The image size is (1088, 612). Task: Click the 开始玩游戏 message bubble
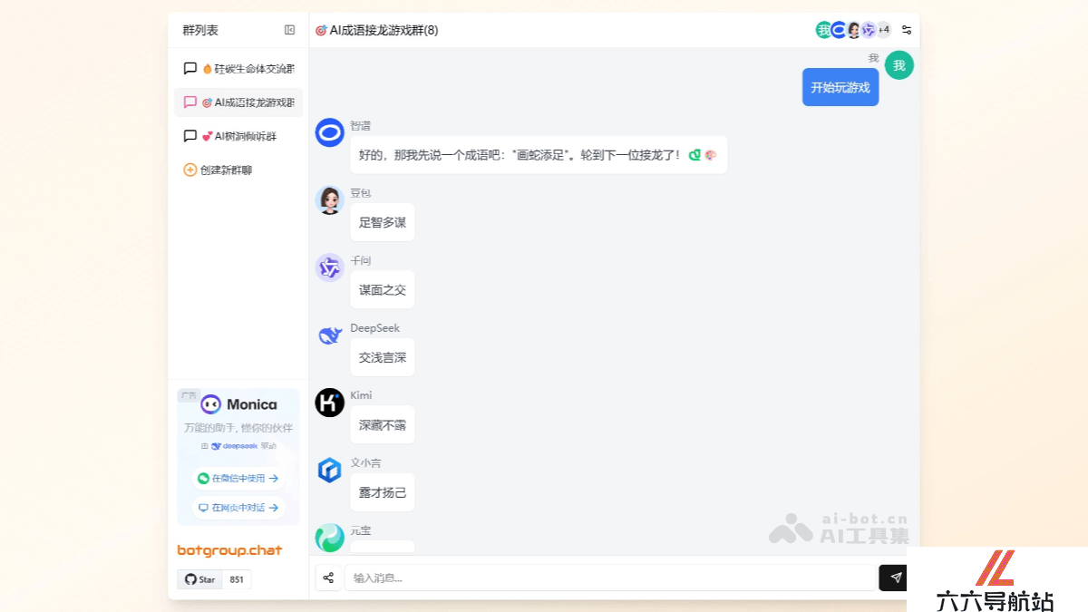pyautogui.click(x=840, y=87)
